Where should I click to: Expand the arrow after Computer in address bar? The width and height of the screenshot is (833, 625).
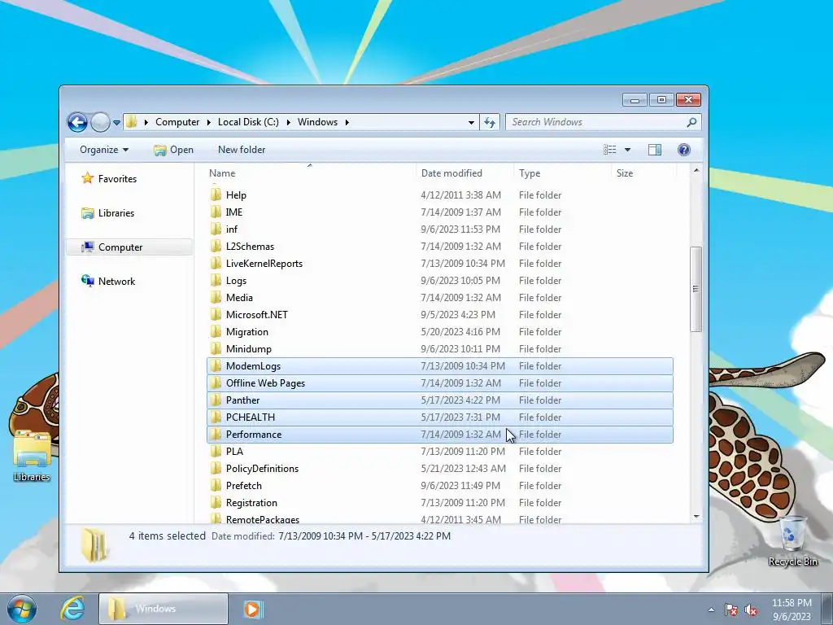pos(209,122)
